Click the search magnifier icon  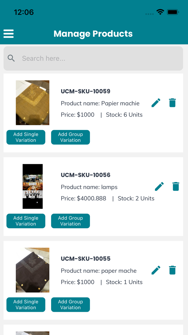(x=11, y=58)
